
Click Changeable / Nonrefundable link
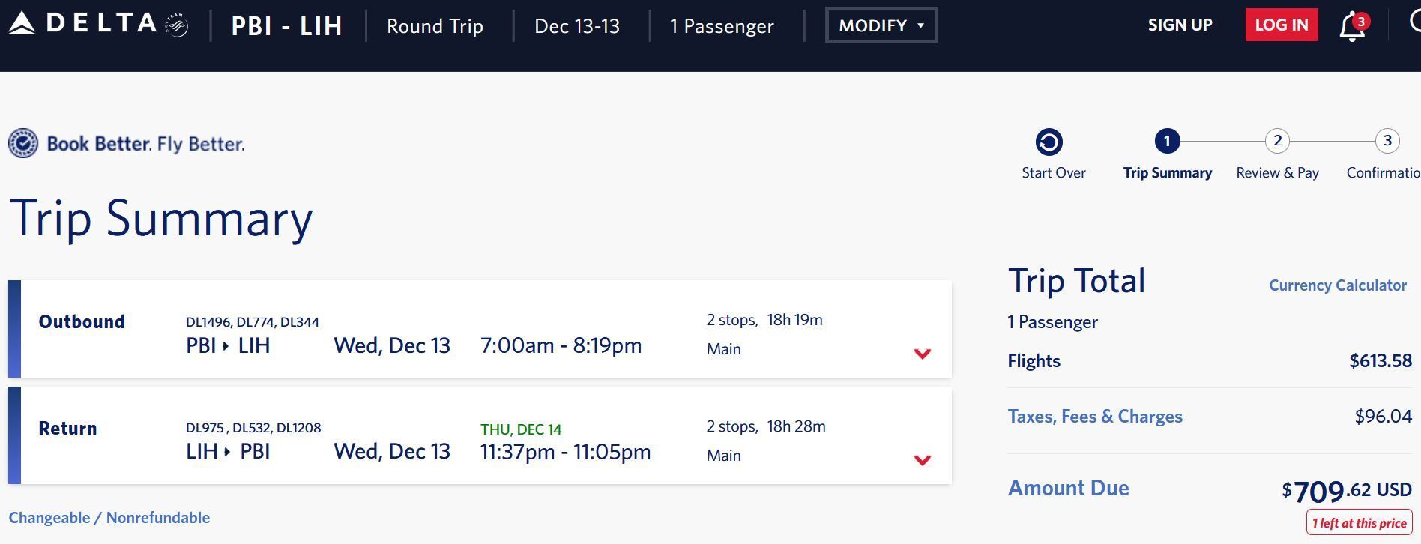tap(109, 518)
